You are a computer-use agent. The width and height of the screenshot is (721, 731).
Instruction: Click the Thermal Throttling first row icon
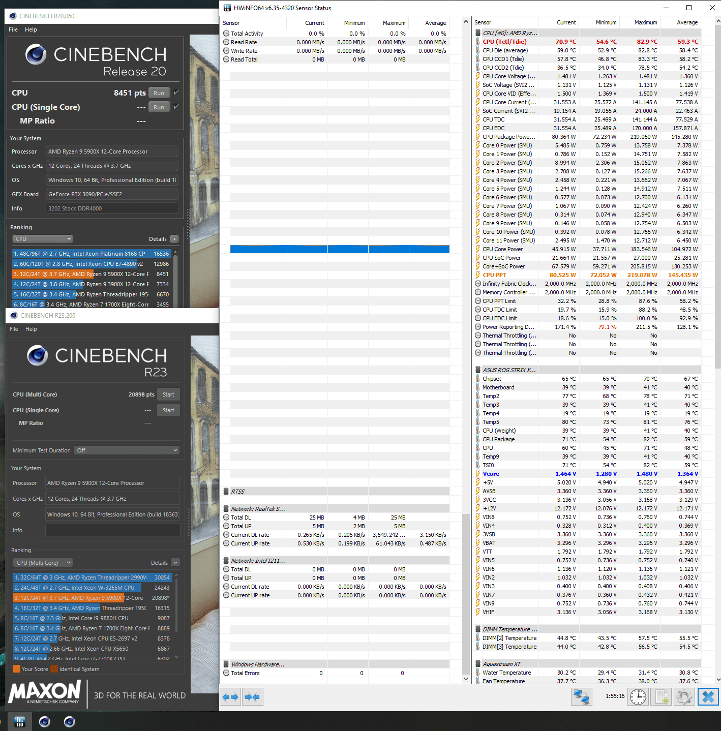478,336
